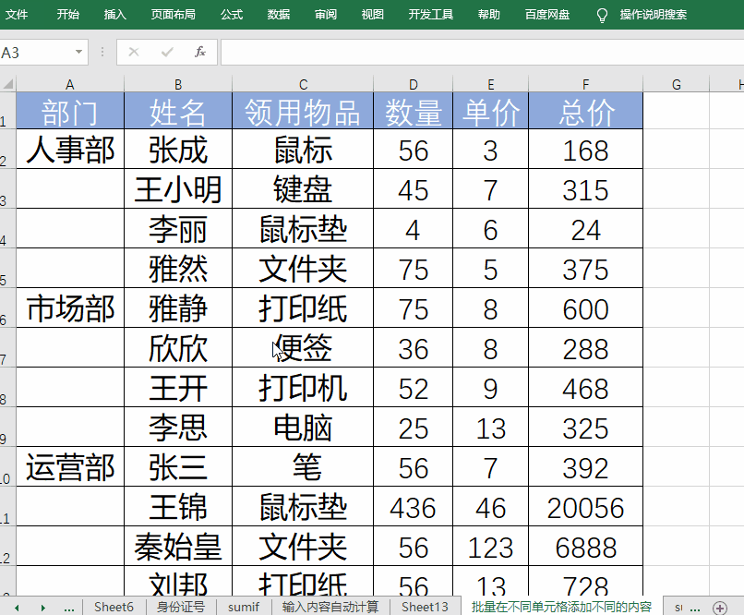Open the 插入 ribbon tab
744x615 pixels.
coord(115,15)
